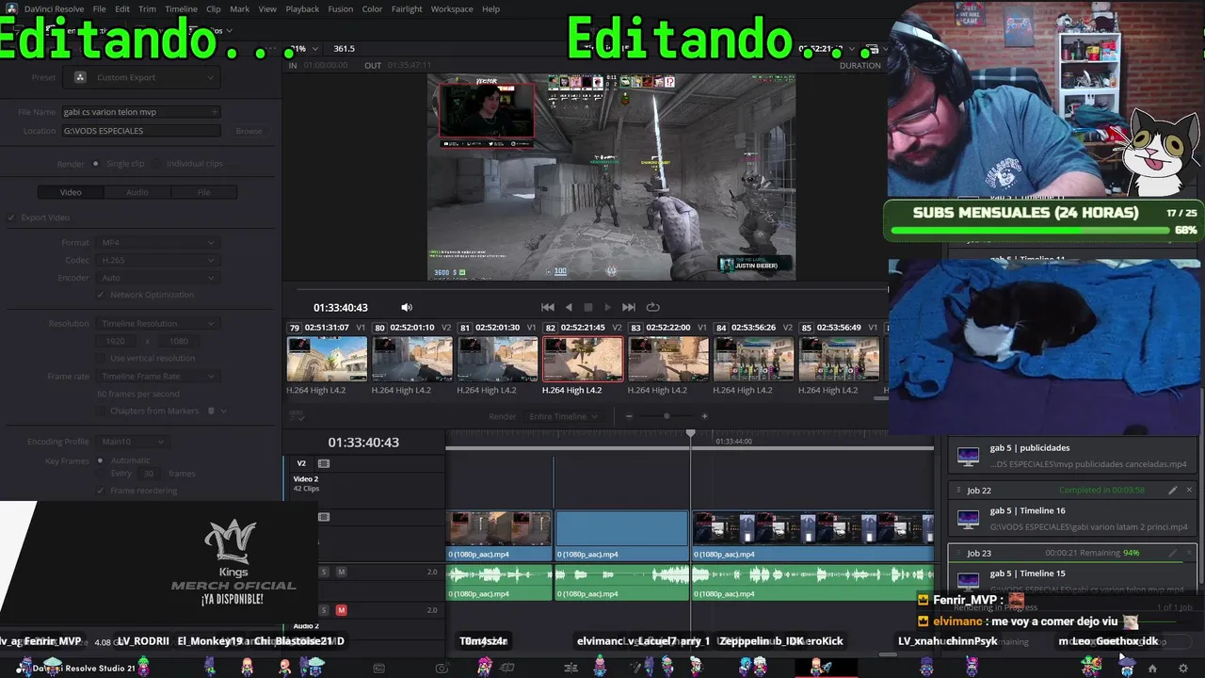The height and width of the screenshot is (678, 1205).
Task: Click the resolution height 1080 field
Action: [x=178, y=341]
